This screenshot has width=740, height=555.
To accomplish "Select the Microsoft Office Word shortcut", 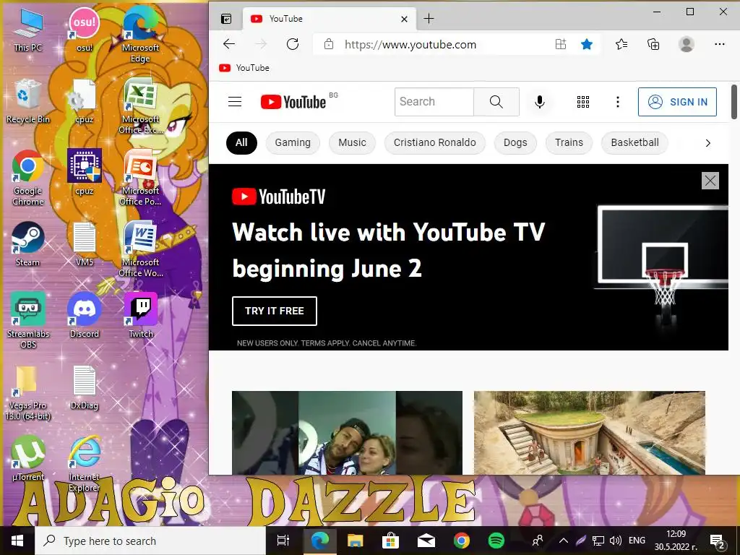I will pyautogui.click(x=141, y=250).
